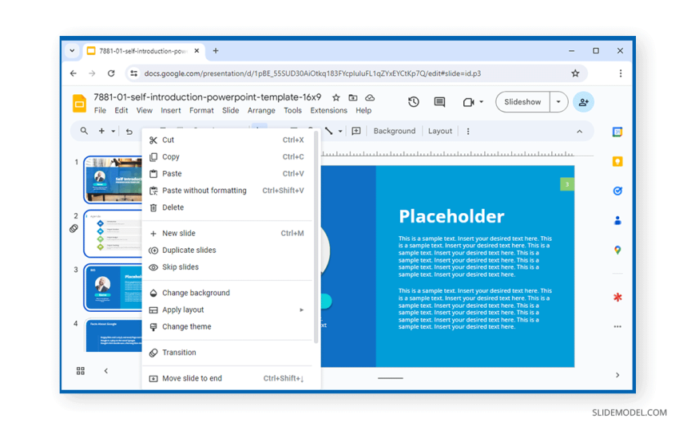Viewport: 695px width, 430px height.
Task: Open the Google Slides home logo
Action: click(79, 104)
